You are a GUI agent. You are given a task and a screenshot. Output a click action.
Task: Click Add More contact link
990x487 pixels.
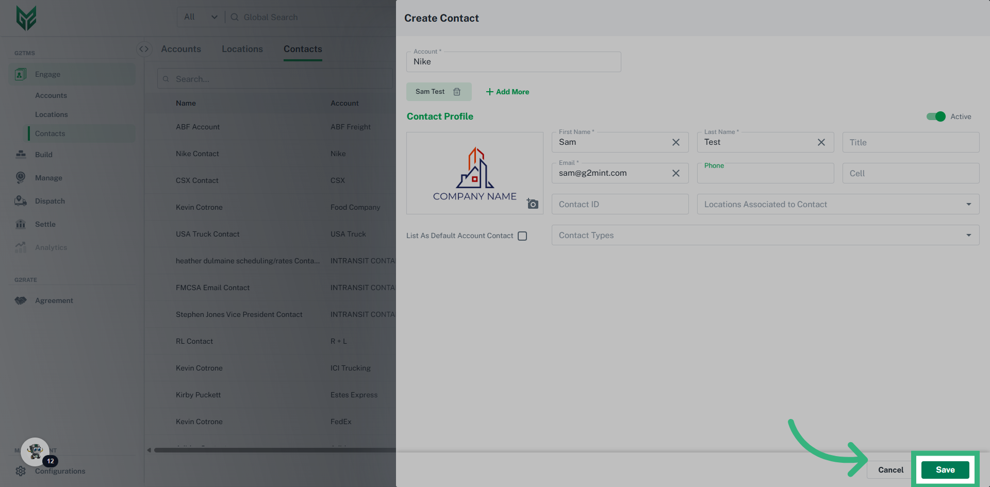(x=507, y=92)
